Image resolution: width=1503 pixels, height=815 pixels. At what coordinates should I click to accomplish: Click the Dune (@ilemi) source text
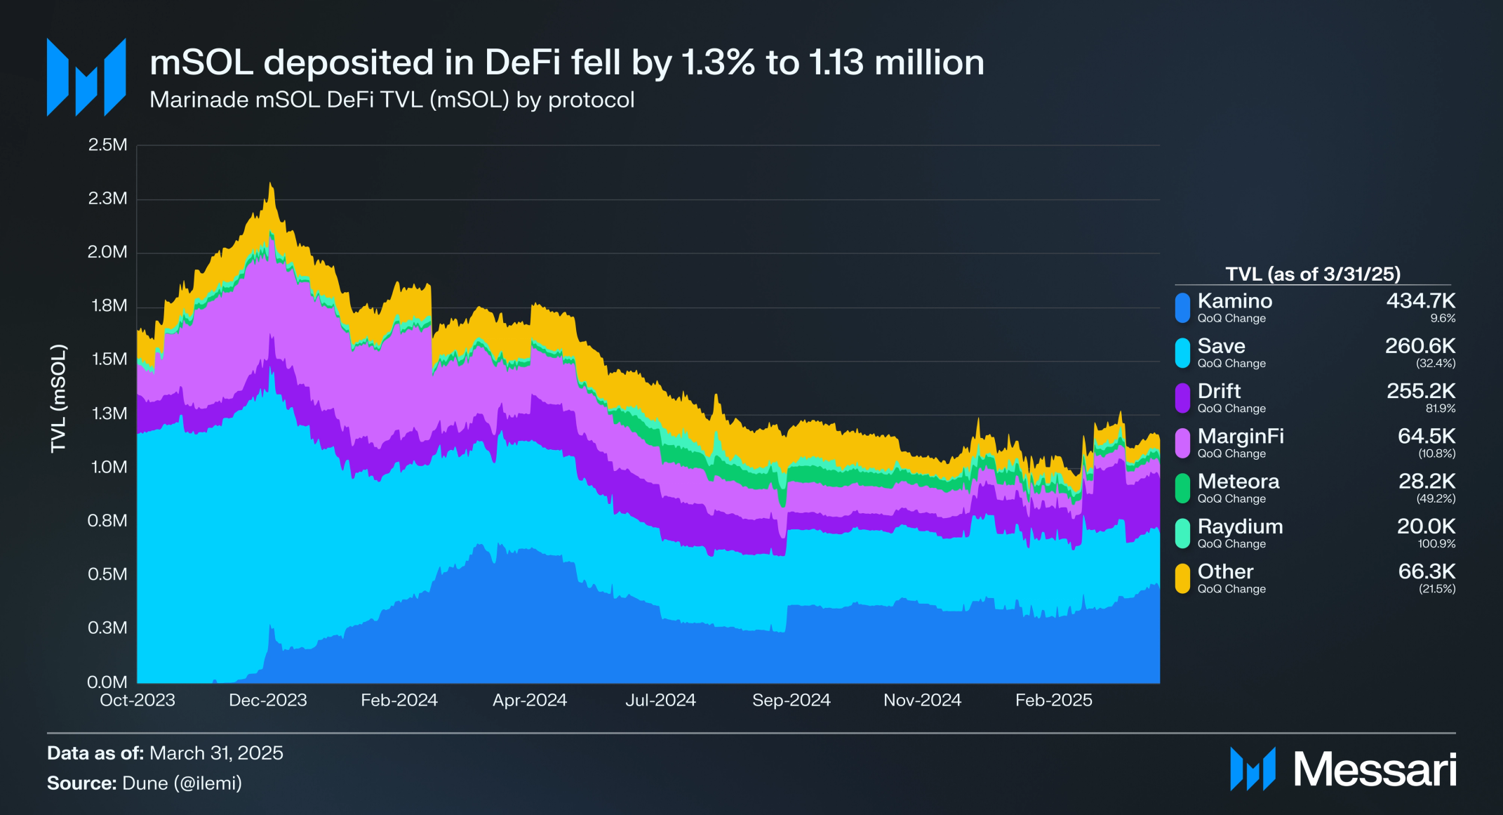[182, 783]
